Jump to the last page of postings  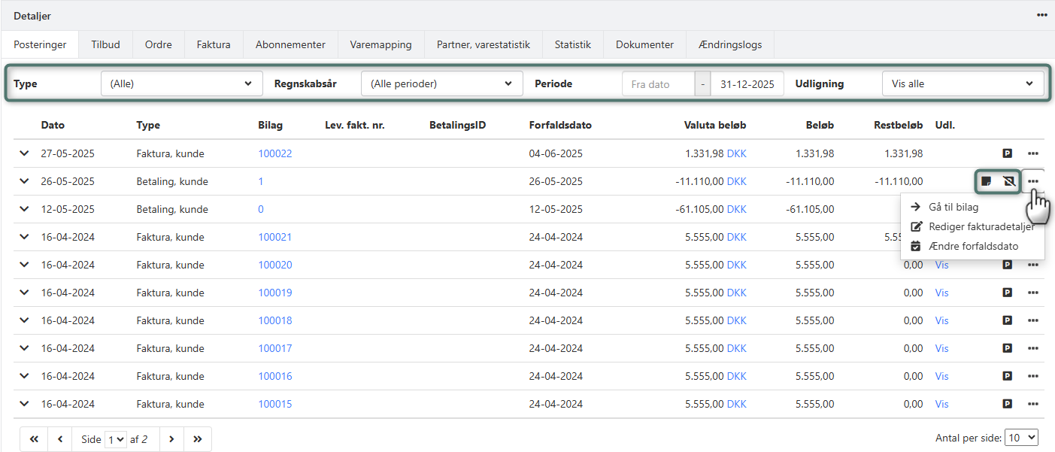coord(198,439)
